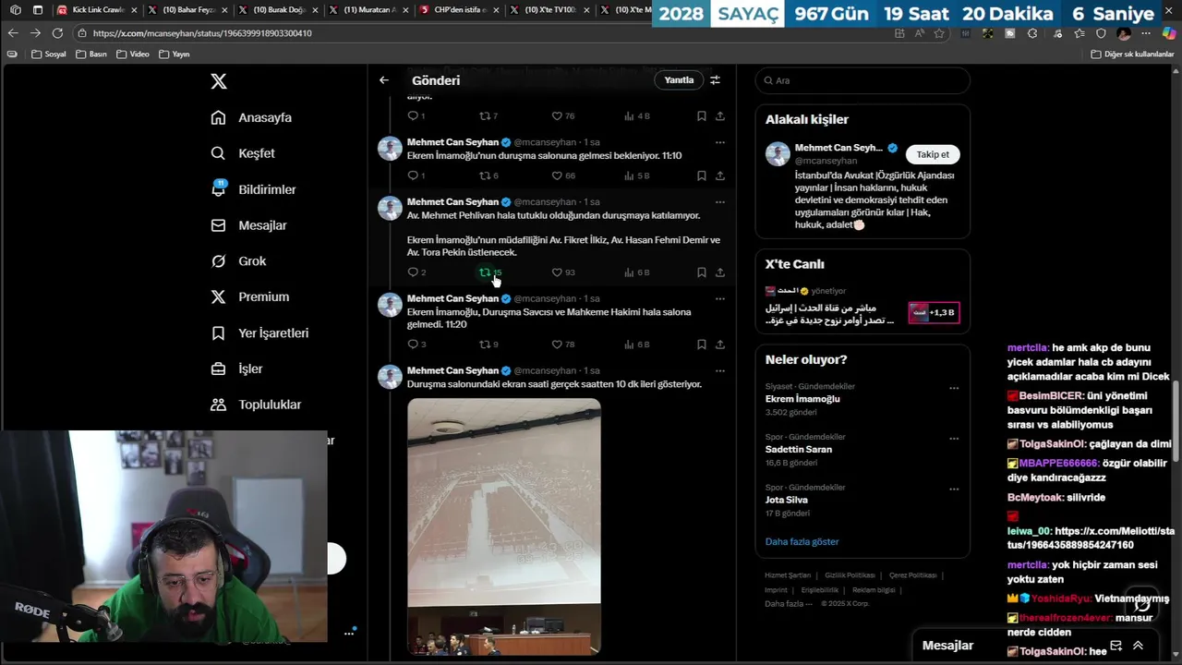Switch to the CHP'den istifa browser tab
The image size is (1182, 665).
pos(459,10)
